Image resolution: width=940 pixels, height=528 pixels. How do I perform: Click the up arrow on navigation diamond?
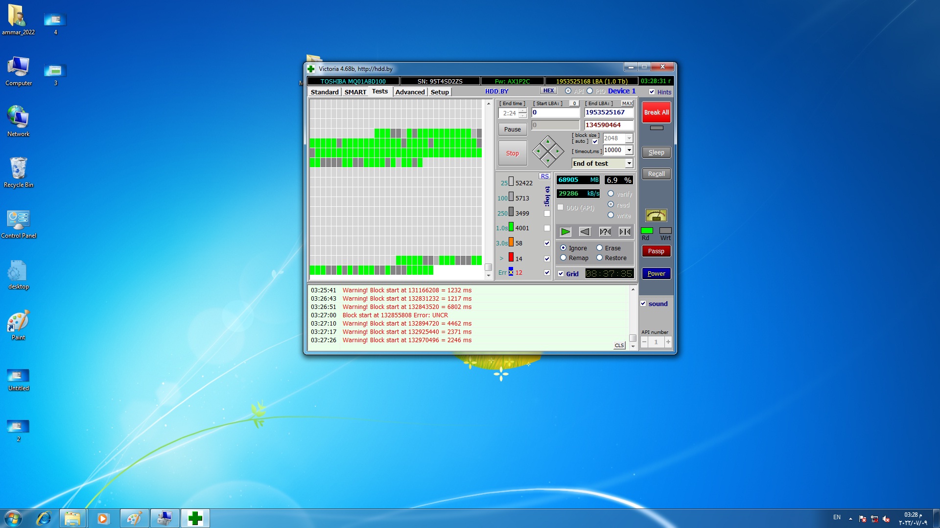pos(548,141)
